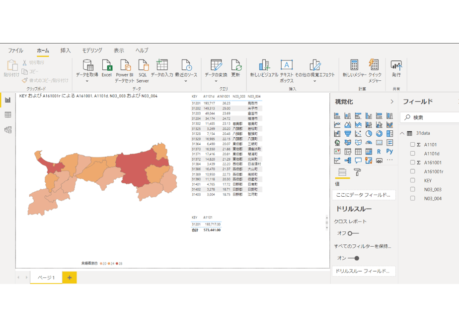Check the A161001r field checkbox
The width and height of the screenshot is (459, 327).
(x=412, y=171)
